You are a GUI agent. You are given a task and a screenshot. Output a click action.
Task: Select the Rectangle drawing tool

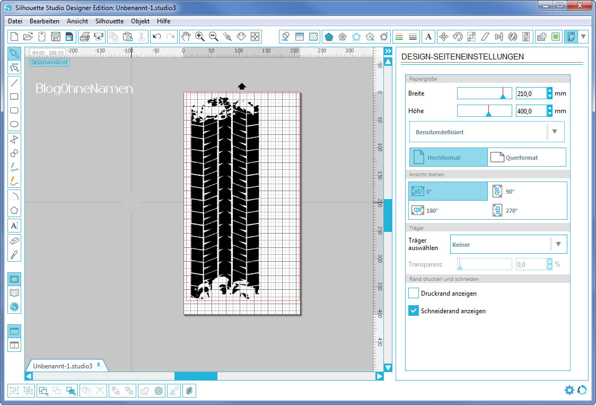(x=14, y=97)
